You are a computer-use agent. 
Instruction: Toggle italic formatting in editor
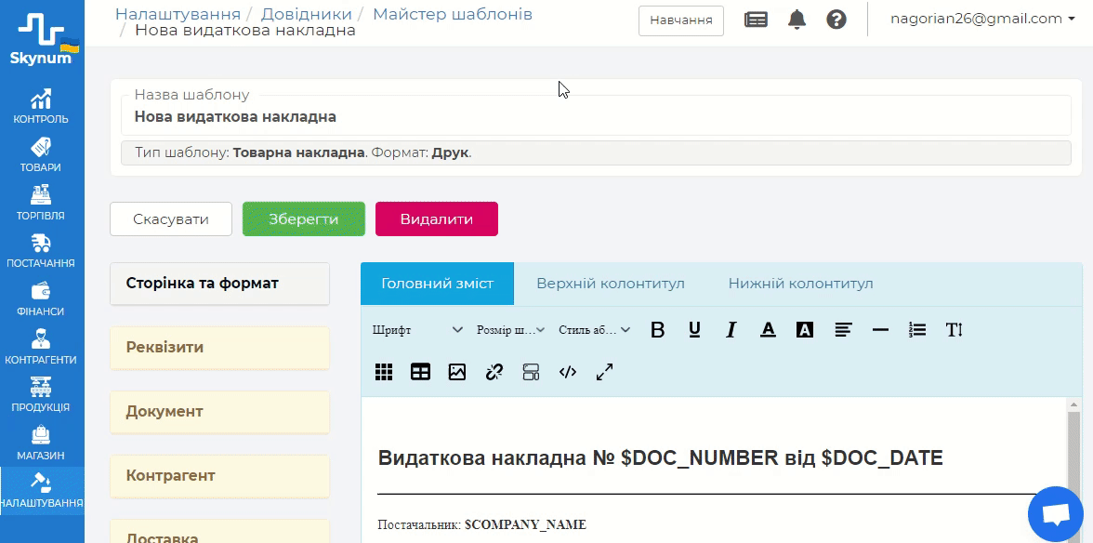click(x=731, y=330)
